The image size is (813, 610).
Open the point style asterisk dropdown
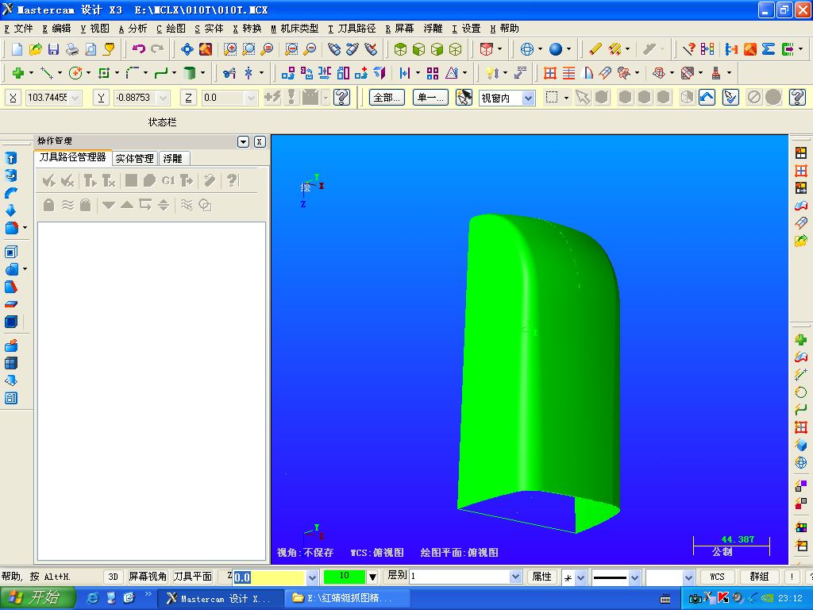point(580,577)
